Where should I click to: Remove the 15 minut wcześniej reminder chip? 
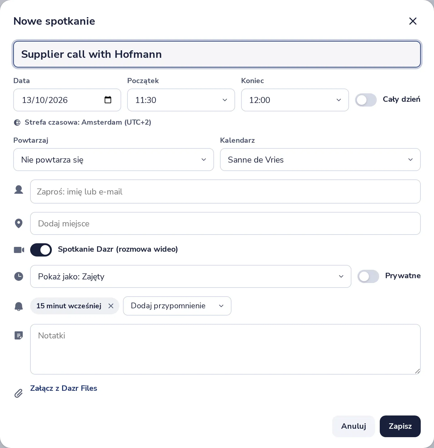click(111, 306)
